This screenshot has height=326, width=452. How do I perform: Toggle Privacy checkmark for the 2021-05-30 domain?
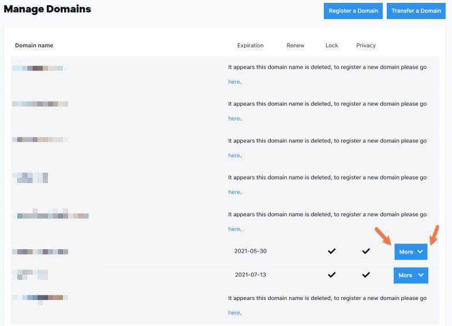pos(365,252)
